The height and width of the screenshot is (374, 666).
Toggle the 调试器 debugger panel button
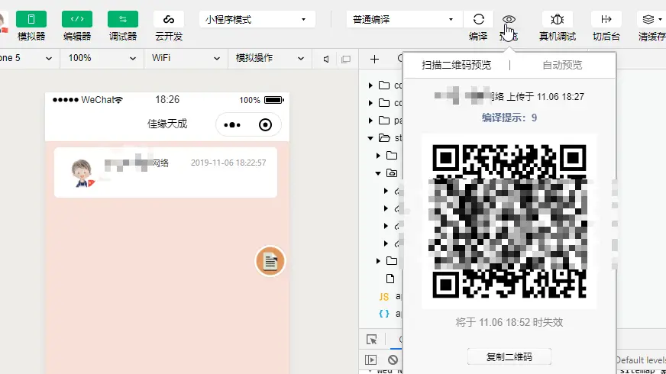(x=123, y=19)
